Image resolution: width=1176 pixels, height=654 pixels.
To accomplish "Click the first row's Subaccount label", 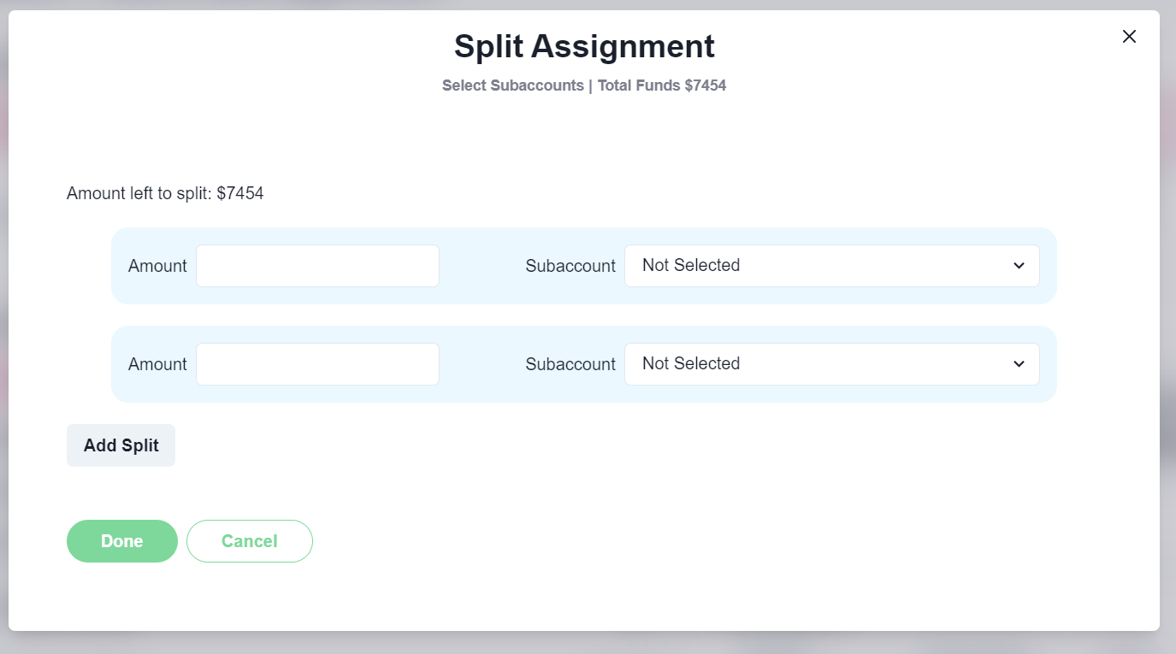I will (x=570, y=266).
